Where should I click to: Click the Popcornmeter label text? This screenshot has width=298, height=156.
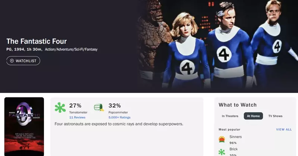pos(118,112)
